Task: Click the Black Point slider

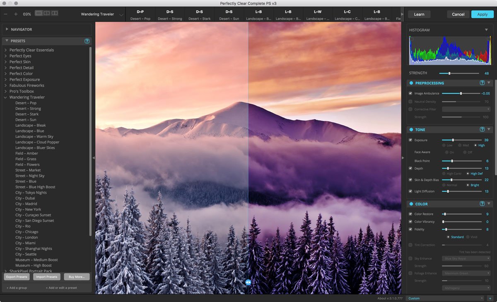Action: tap(461, 161)
